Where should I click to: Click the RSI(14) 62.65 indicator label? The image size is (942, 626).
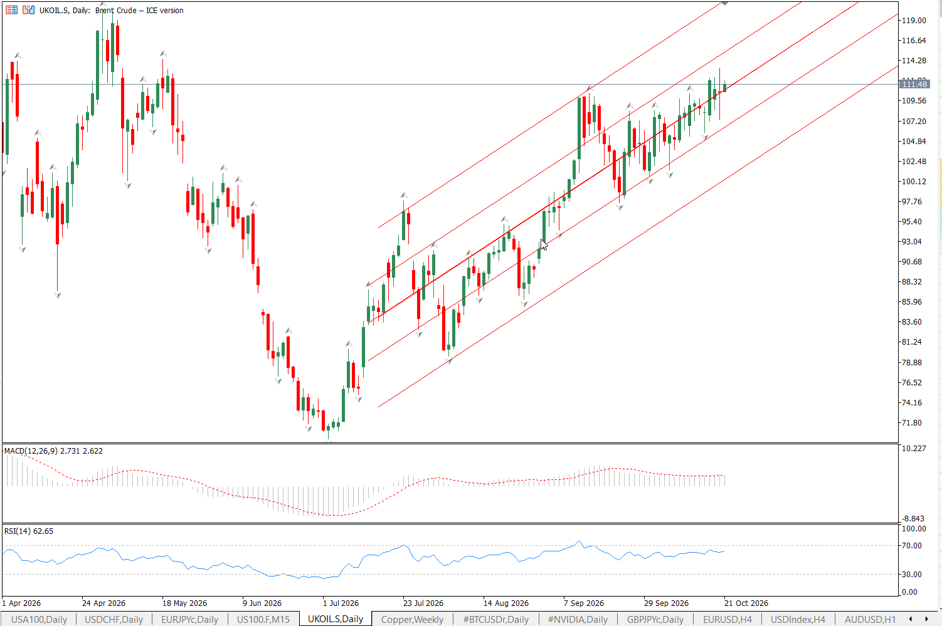29,531
